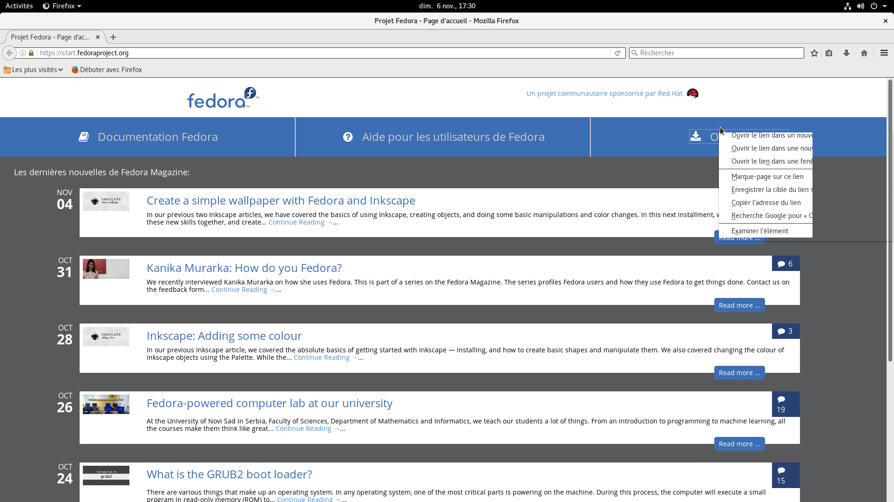The height and width of the screenshot is (502, 894).
Task: Open the downloads arrow icon
Action: click(x=847, y=53)
